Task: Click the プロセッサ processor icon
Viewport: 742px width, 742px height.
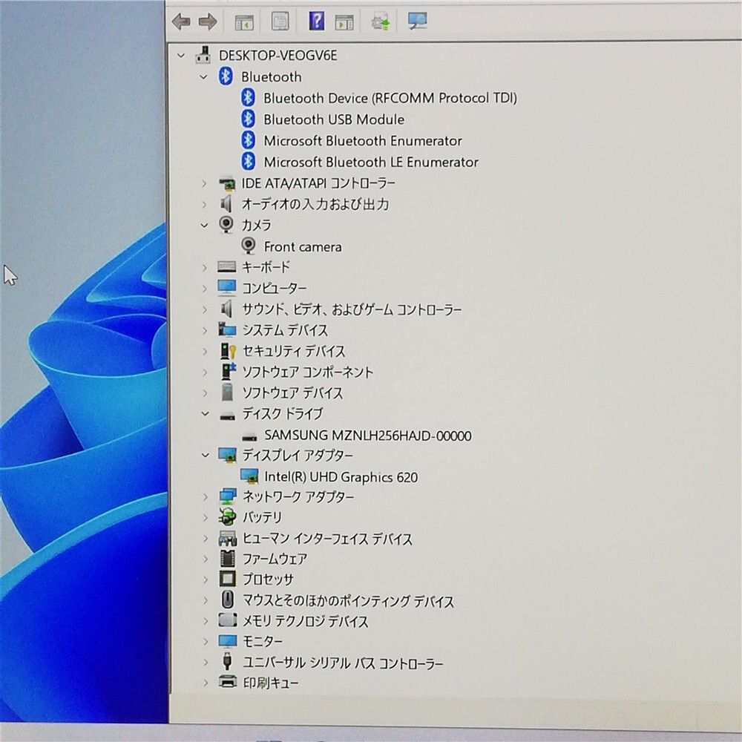Action: pyautogui.click(x=228, y=578)
